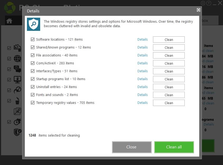The image size is (223, 165).
Task: Uncheck Fonts and sounds - 2 items
Action: coord(33,95)
